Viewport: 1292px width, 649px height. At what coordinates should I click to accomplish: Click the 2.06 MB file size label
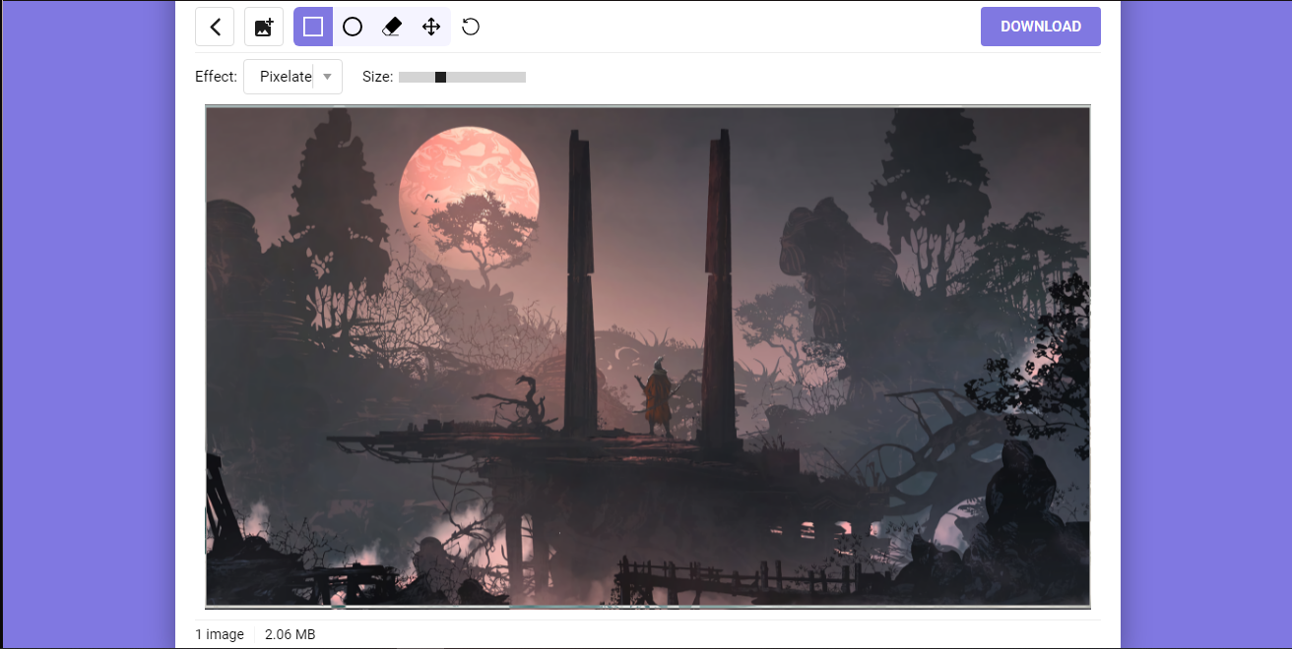tap(291, 634)
